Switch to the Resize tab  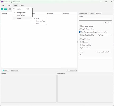pyautogui.click(x=92, y=13)
